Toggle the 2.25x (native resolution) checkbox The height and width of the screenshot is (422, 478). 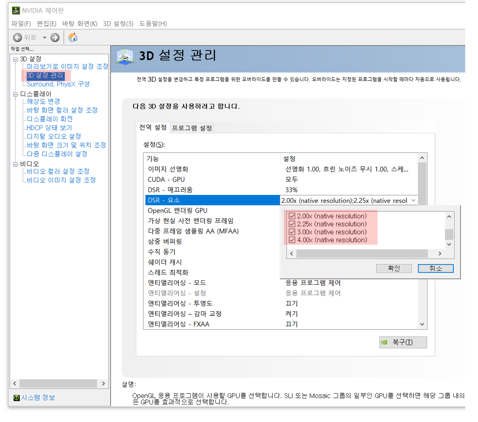[292, 224]
